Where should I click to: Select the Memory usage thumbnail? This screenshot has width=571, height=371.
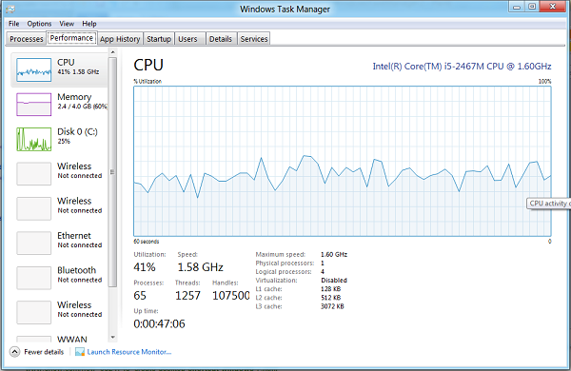click(x=34, y=105)
